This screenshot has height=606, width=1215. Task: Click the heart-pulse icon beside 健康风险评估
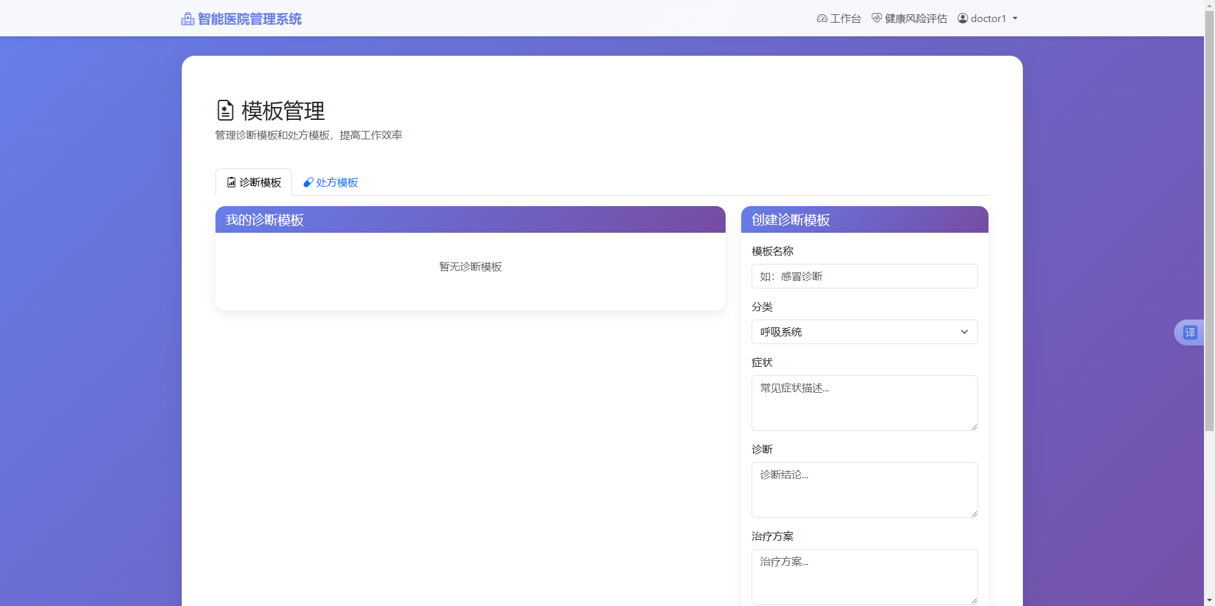(876, 18)
